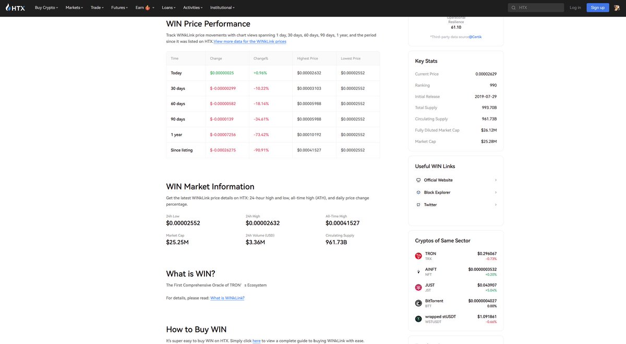The width and height of the screenshot is (626, 344).
Task: Click the Official Website monitor icon
Action: (x=418, y=180)
